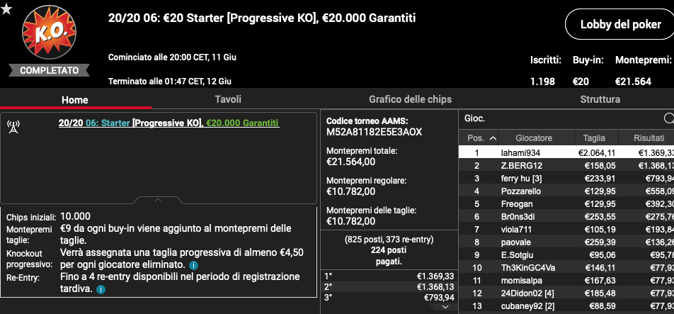Select the player row Pozzarello
The height and width of the screenshot is (314, 674).
point(566,191)
